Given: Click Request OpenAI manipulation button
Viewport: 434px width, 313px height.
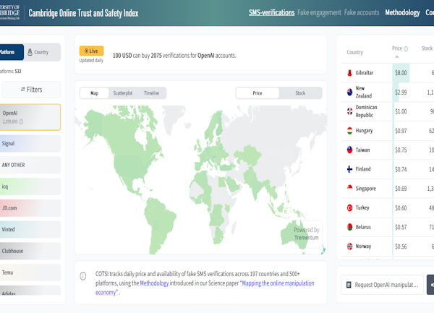Looking at the screenshot, I should tap(381, 285).
